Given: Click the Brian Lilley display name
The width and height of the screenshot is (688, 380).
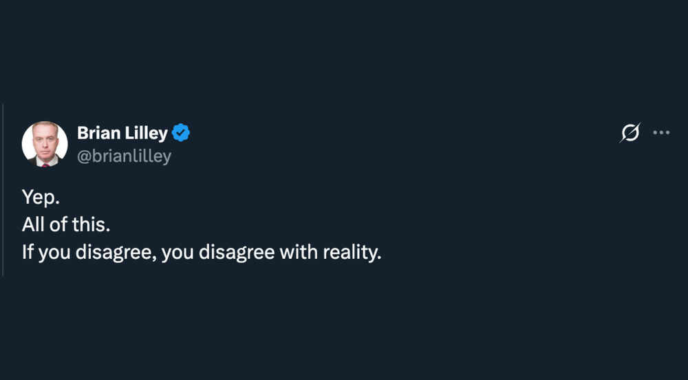Looking at the screenshot, I should click(122, 133).
